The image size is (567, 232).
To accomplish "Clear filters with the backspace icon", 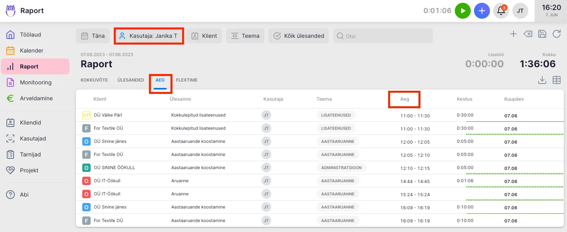I will tap(528, 34).
